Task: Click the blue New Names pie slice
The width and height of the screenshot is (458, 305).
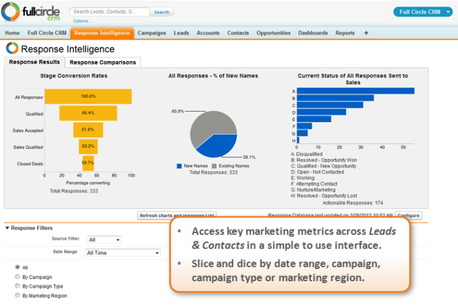Action: (219, 146)
